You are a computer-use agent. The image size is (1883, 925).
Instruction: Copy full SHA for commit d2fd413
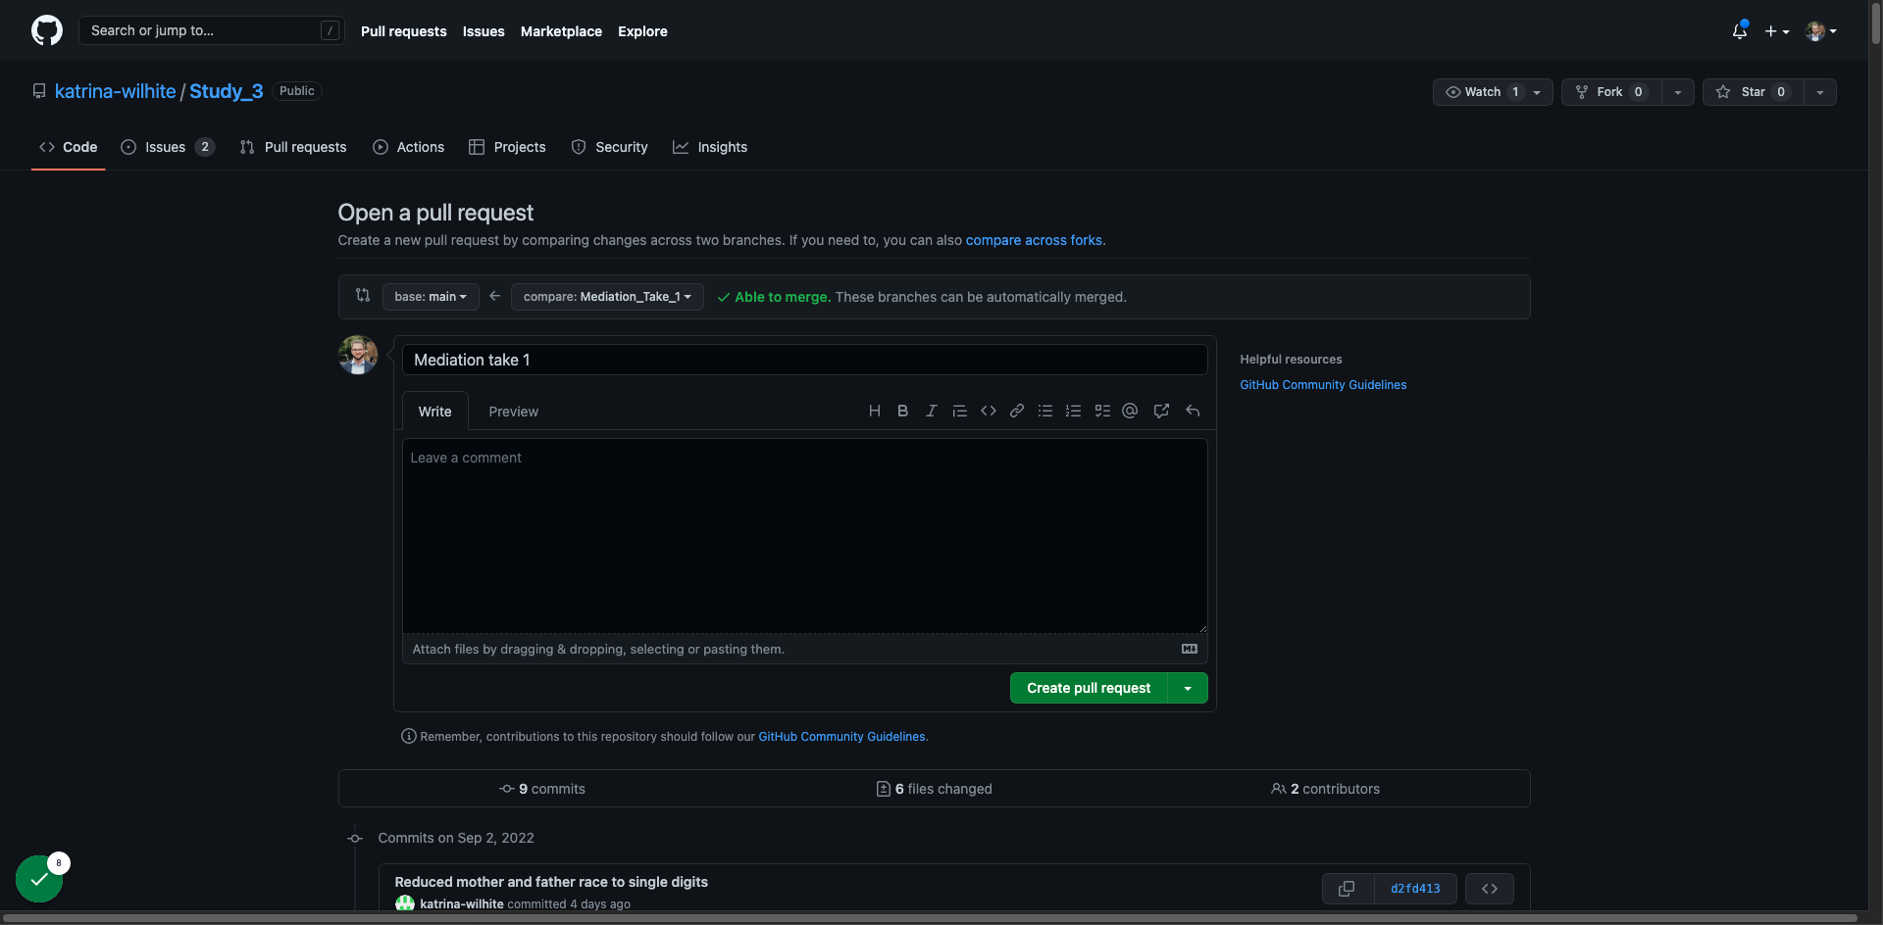pos(1348,889)
